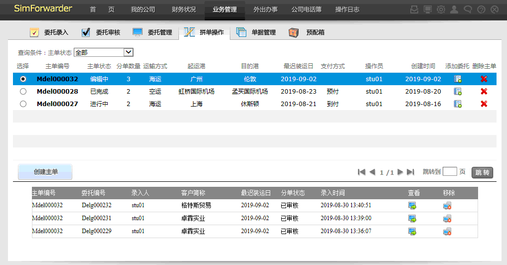Remove delegation Delg000229 from master order

click(x=447, y=232)
